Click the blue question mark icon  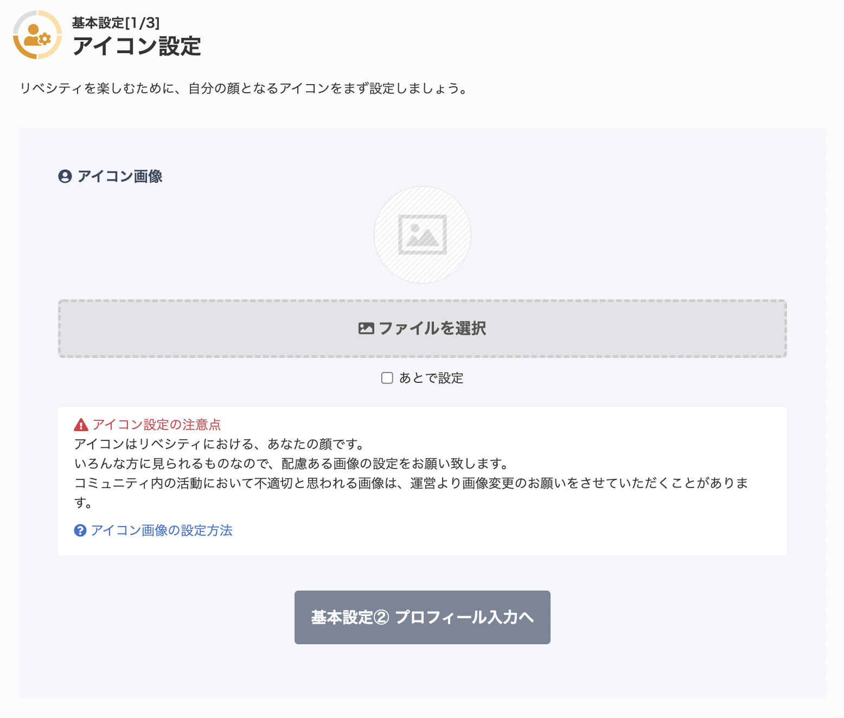coord(80,530)
